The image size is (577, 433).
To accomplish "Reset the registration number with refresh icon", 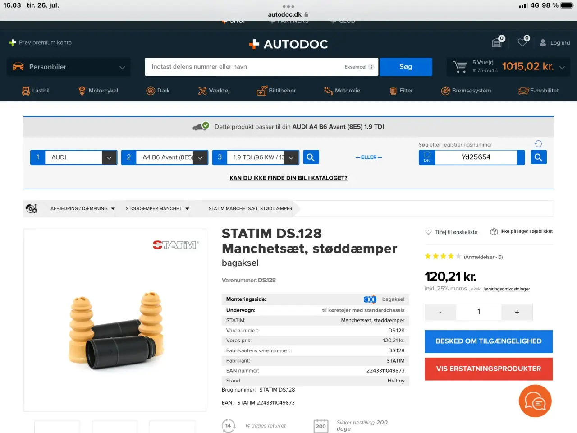I will [x=538, y=144].
